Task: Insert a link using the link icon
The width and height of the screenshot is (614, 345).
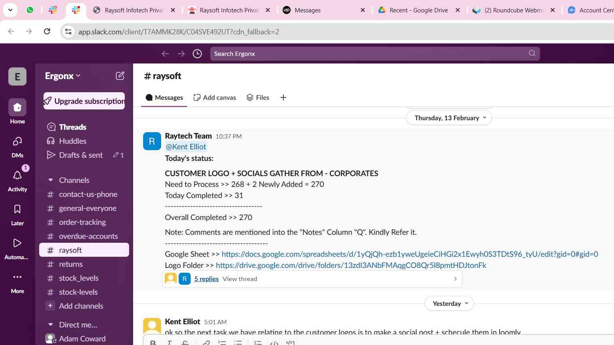Action: pos(206,342)
